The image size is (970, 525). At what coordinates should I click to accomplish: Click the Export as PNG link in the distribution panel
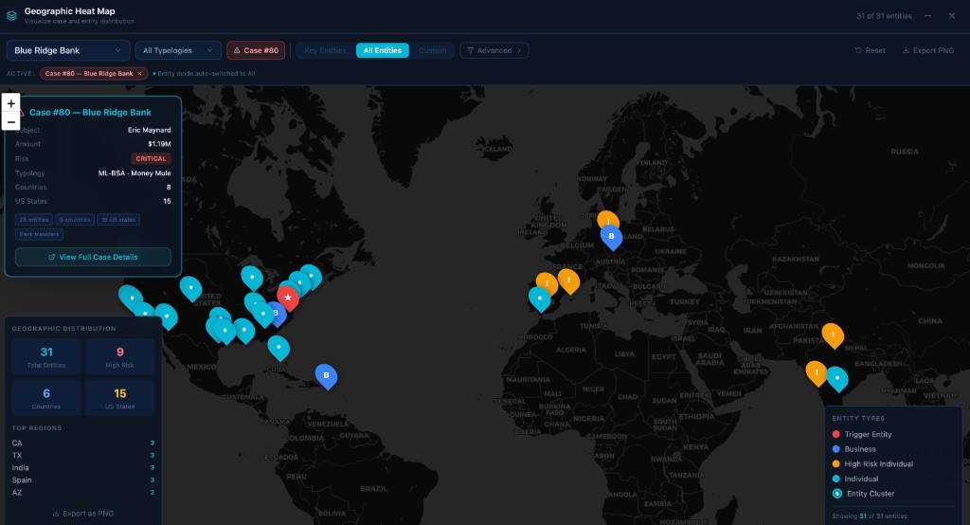click(83, 514)
